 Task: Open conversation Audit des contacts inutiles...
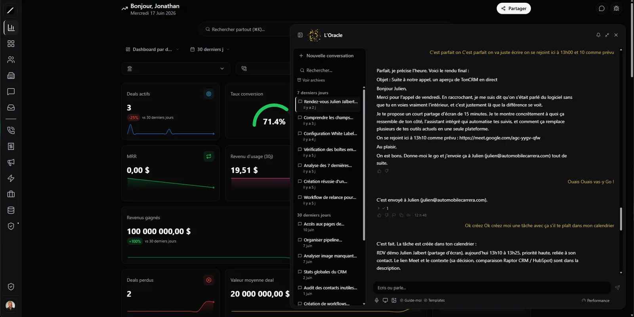328,290
